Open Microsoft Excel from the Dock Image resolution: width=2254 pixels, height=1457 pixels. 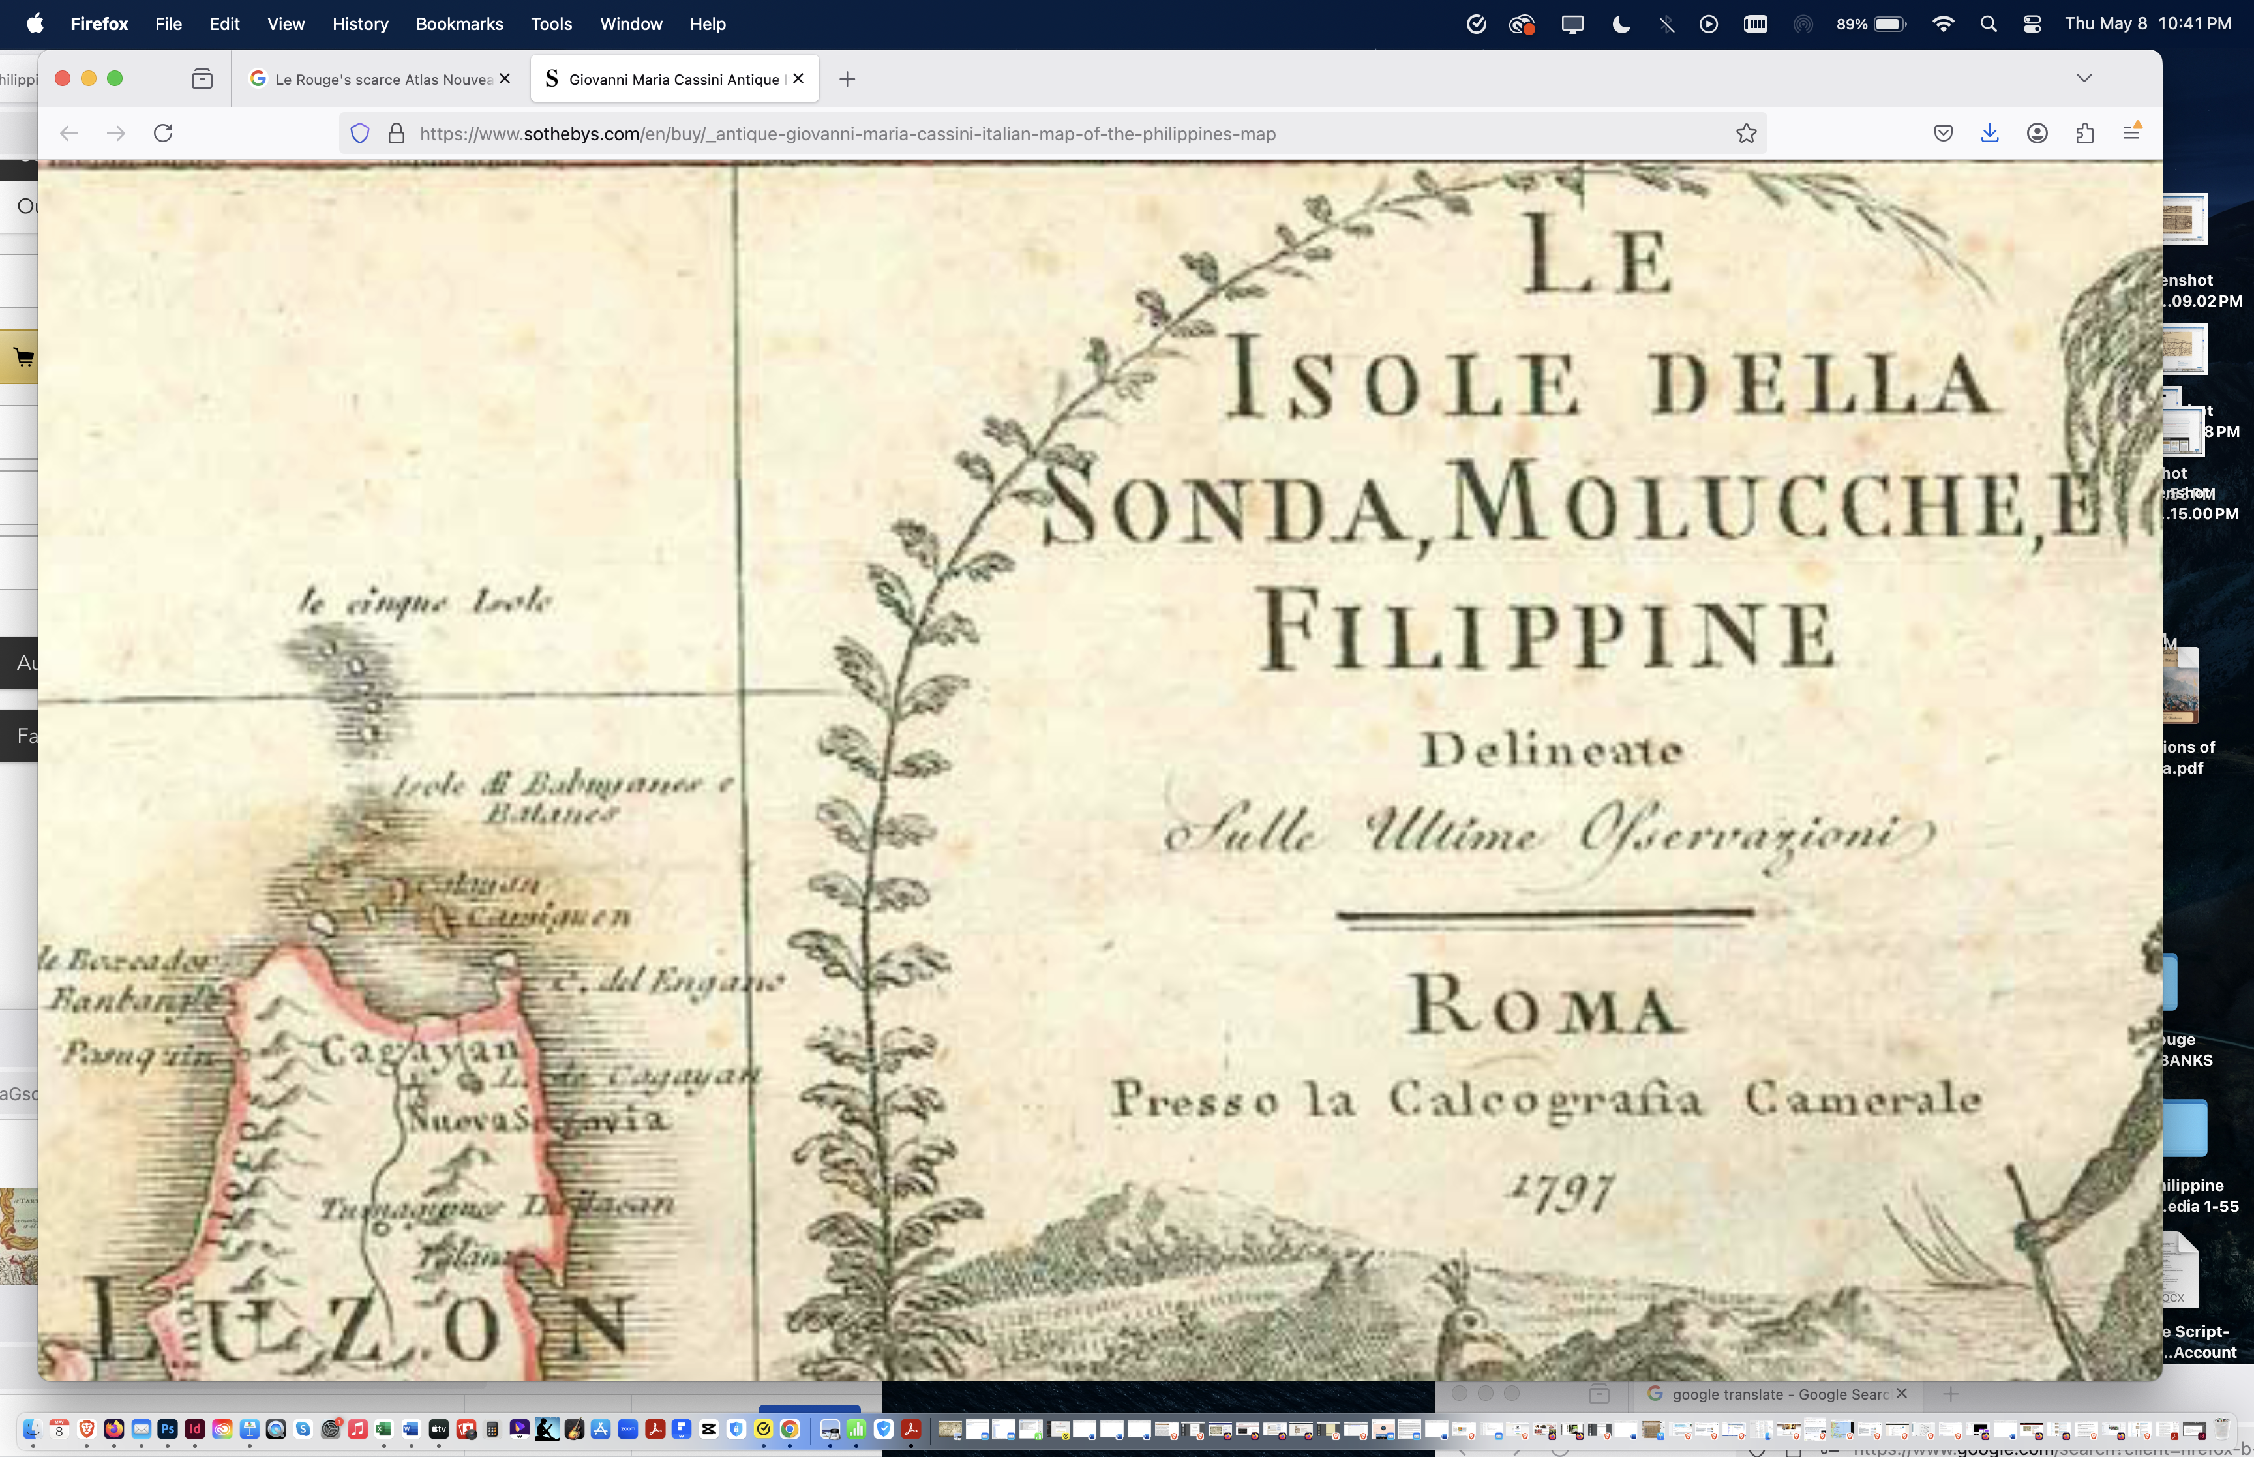pos(384,1428)
